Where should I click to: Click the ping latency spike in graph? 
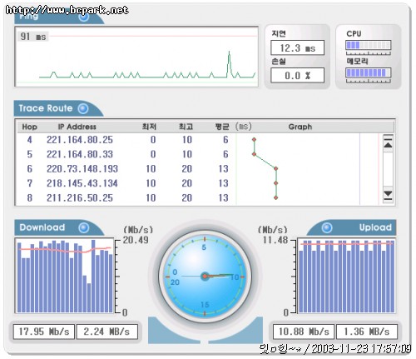(229, 63)
